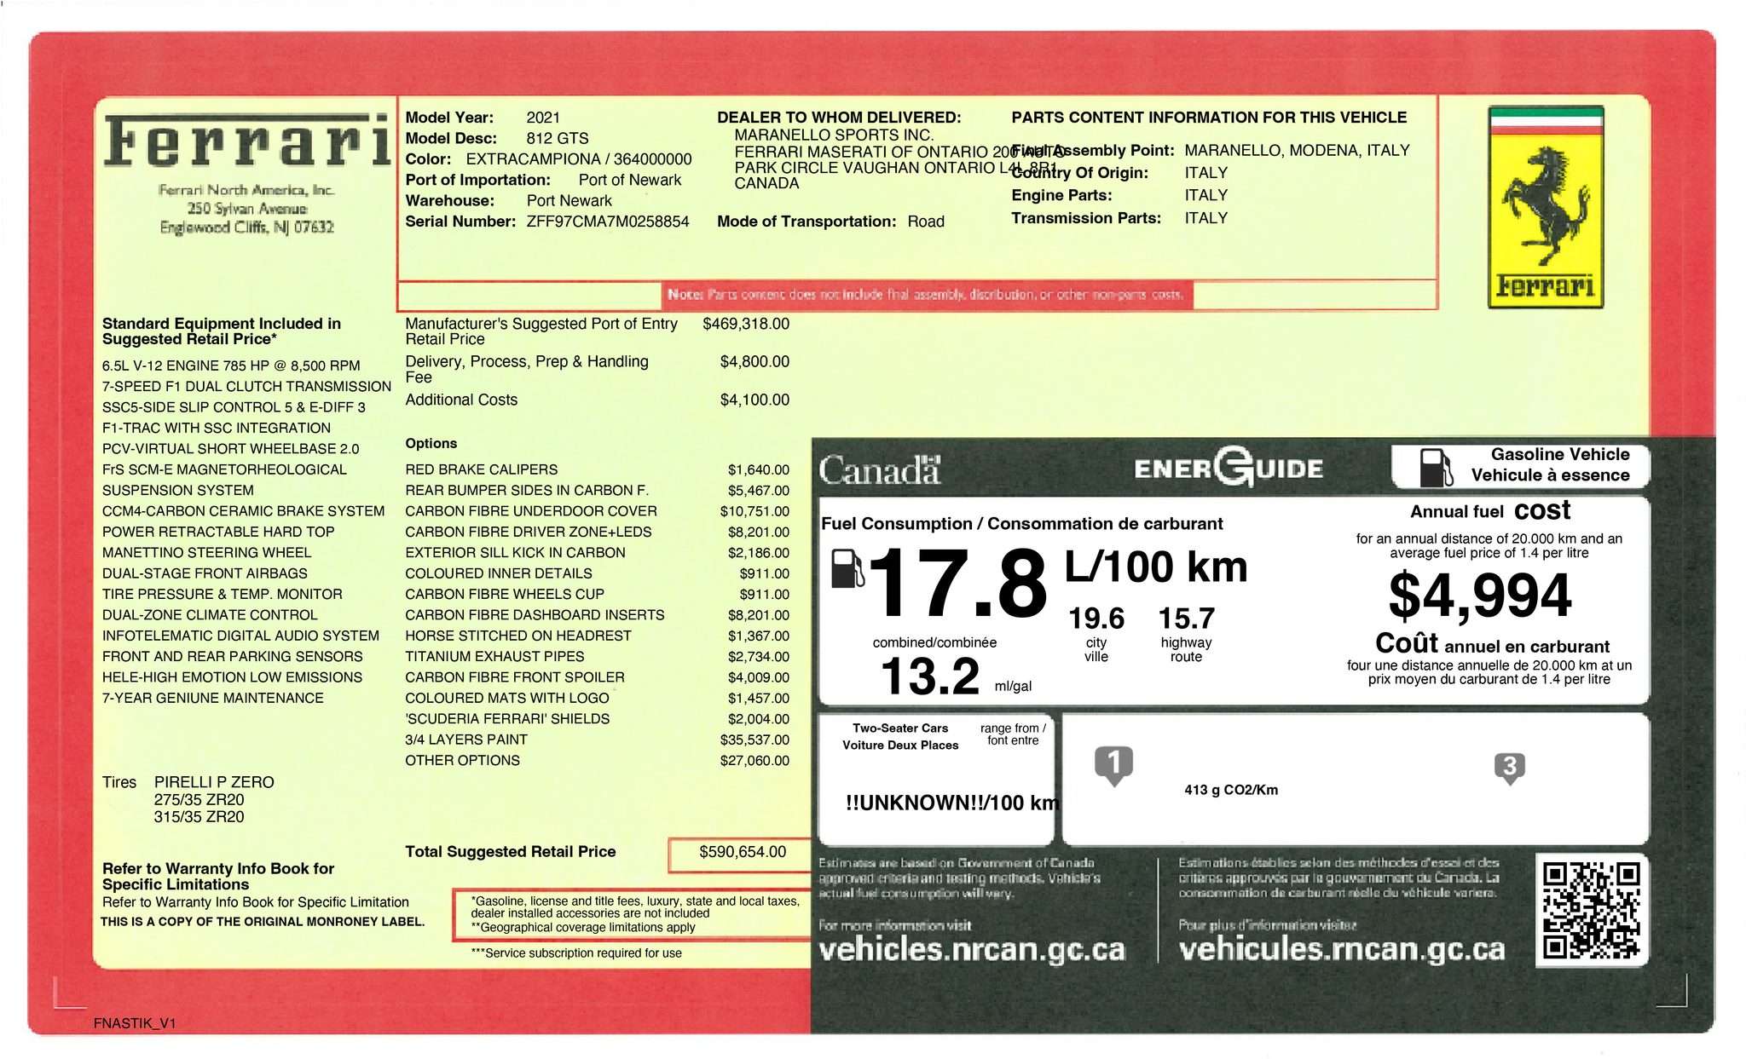Click the 'SCUDERIA FERRARI' SHIELDS option
The height and width of the screenshot is (1059, 1746).
[x=507, y=719]
